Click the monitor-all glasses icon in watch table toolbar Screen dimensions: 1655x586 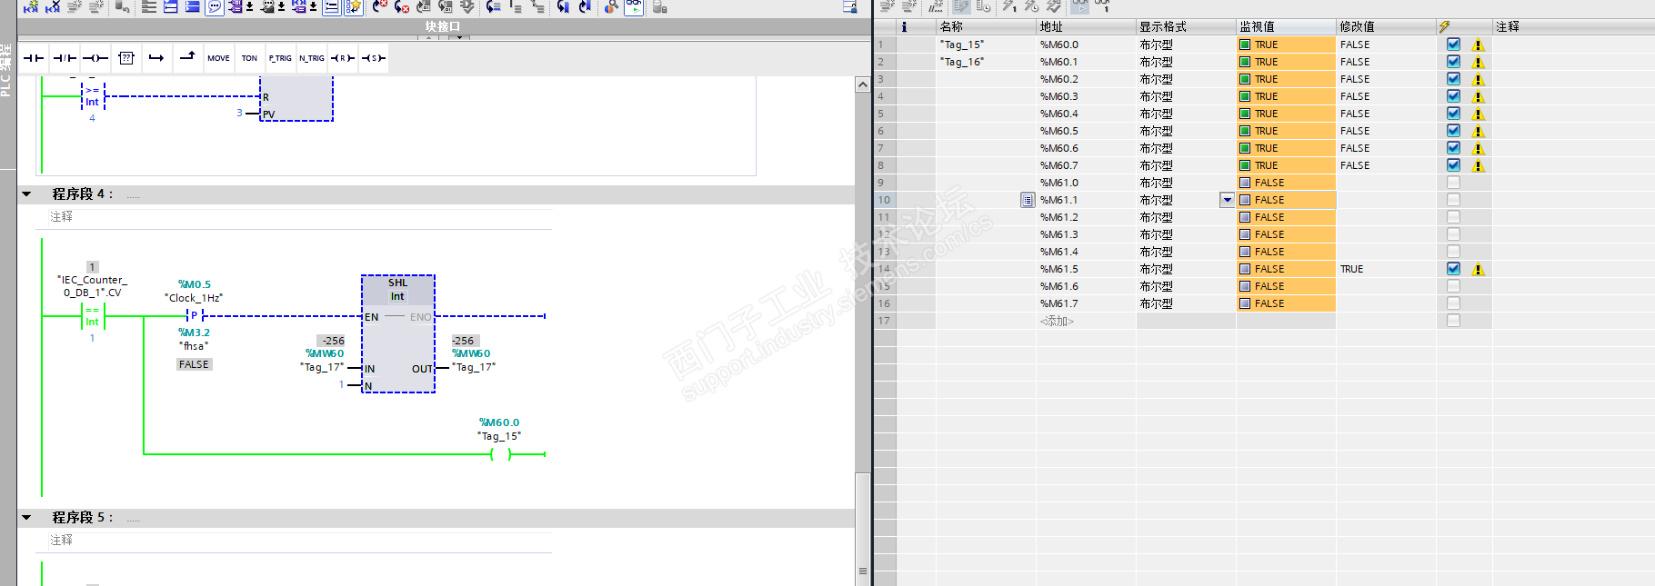point(1079,6)
